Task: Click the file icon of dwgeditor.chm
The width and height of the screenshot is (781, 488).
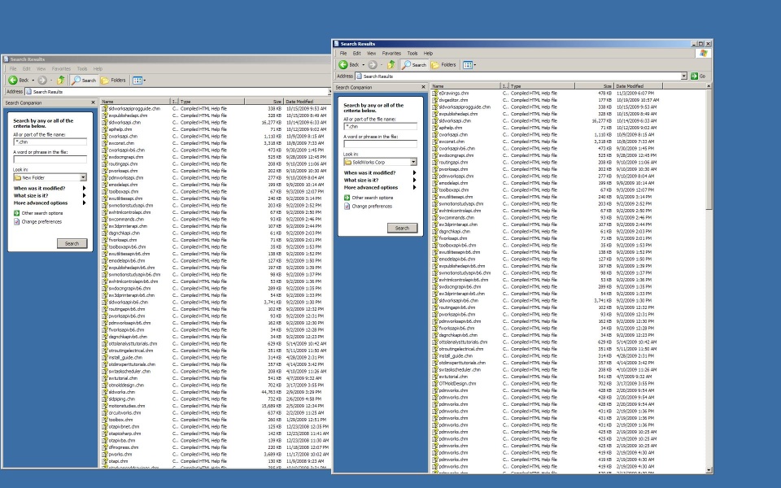Action: [434, 100]
